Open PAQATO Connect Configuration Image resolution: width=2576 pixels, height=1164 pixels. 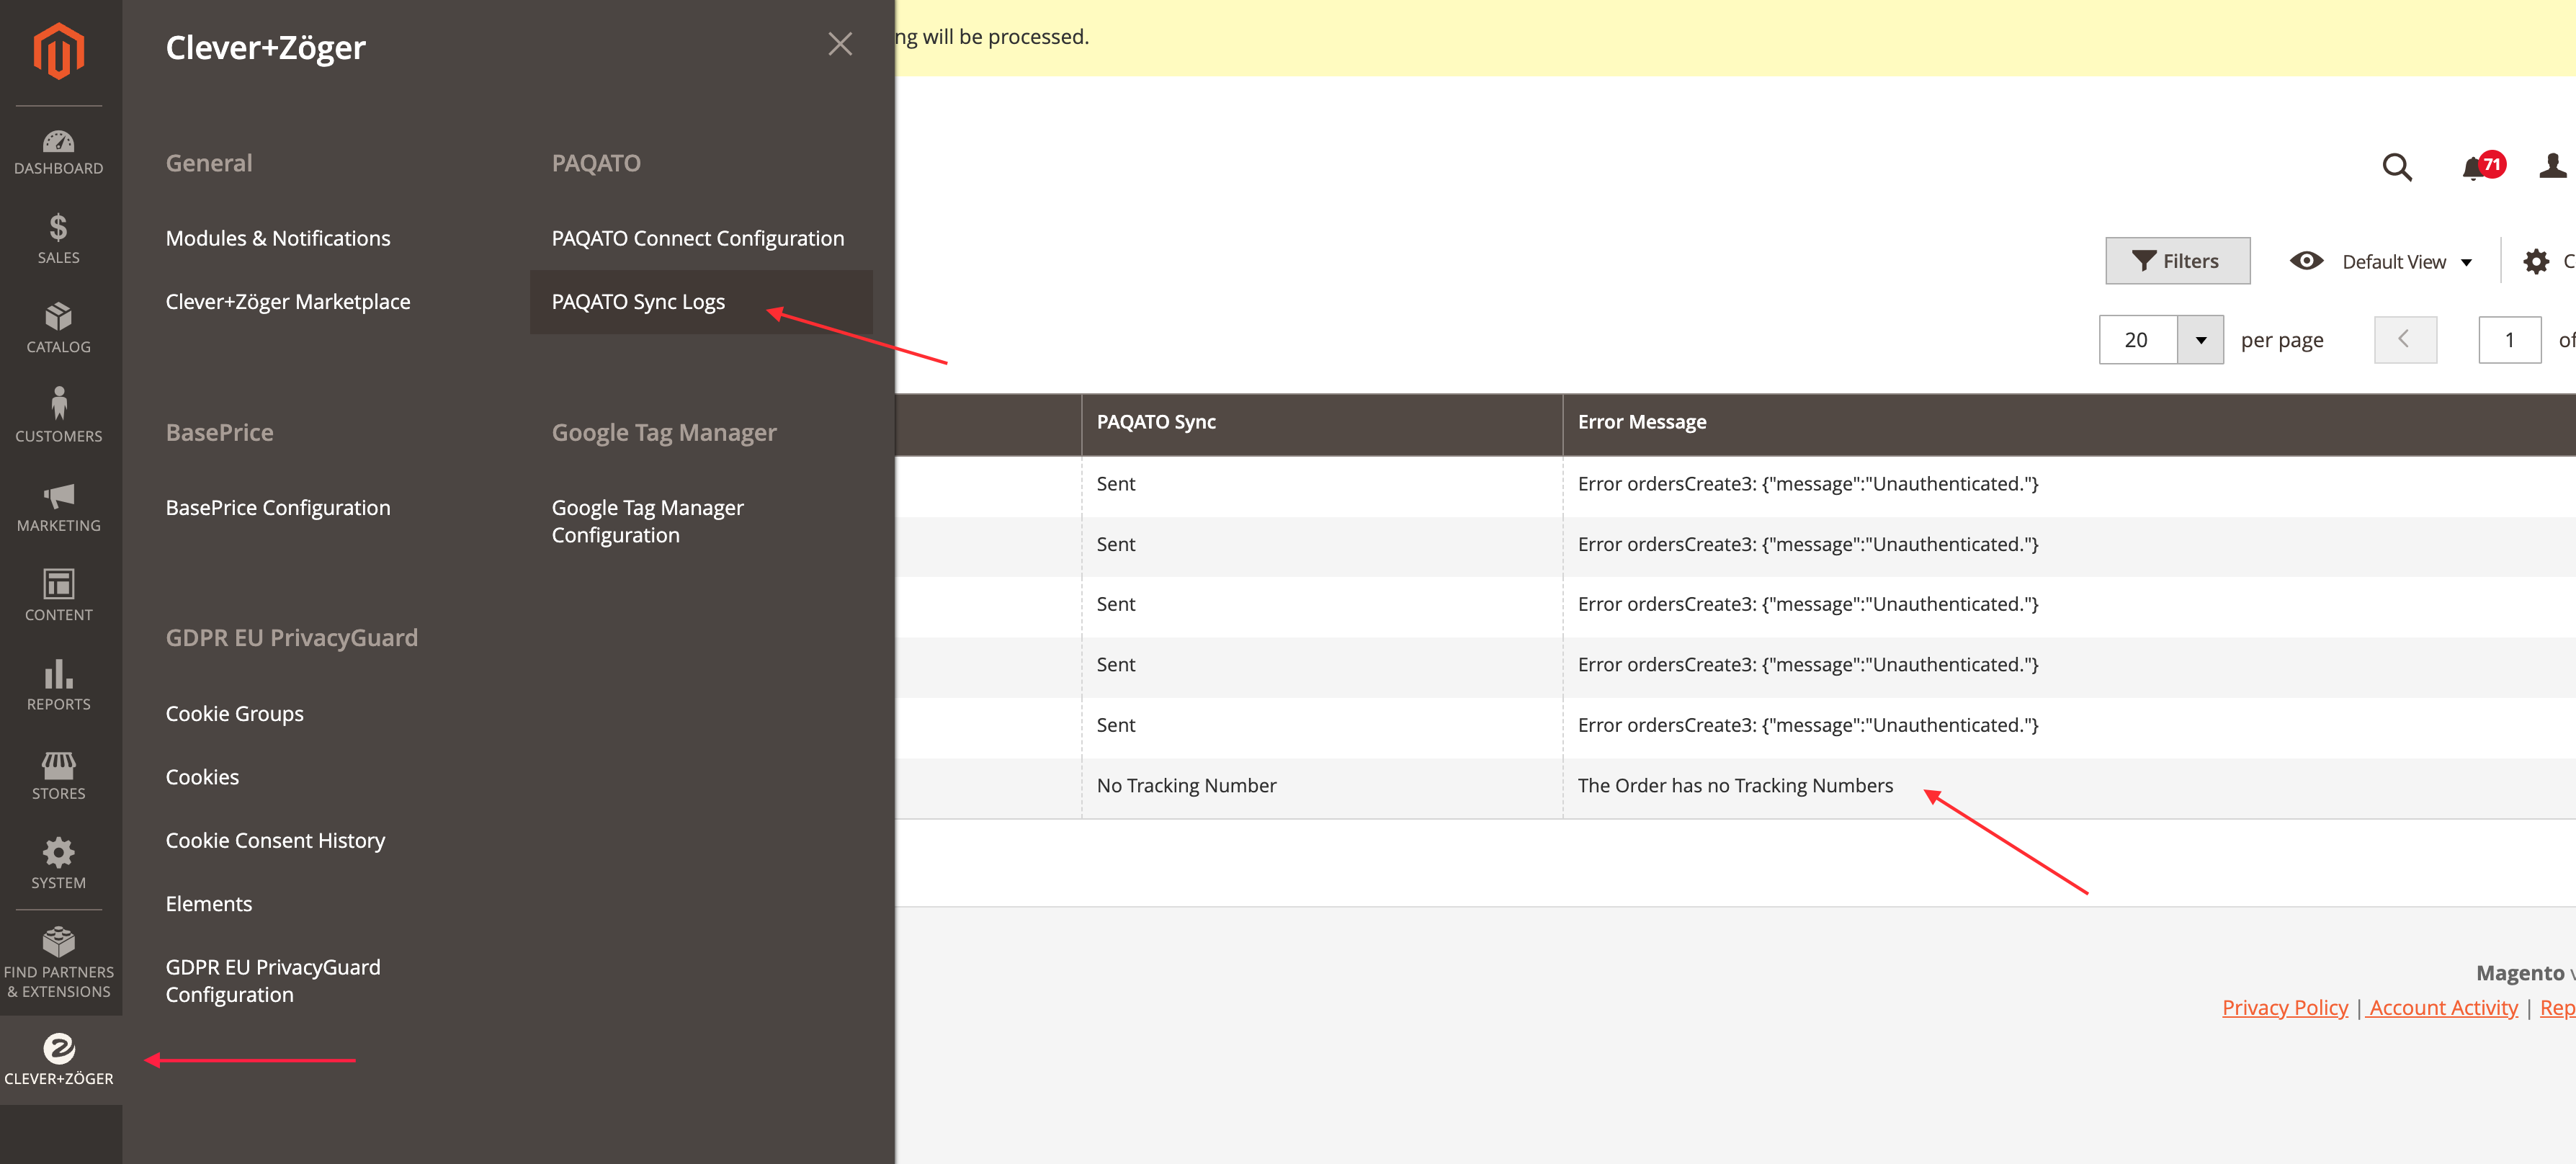(698, 238)
